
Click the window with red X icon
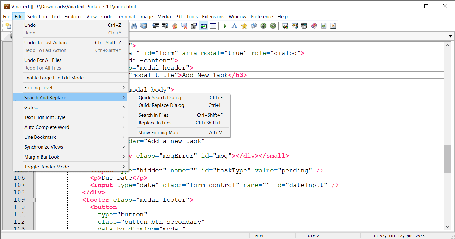click(x=184, y=26)
